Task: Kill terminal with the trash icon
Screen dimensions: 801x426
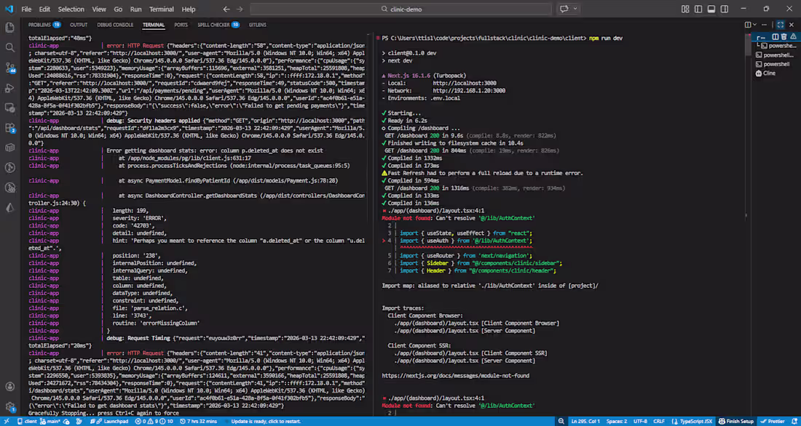Action: pos(784,36)
